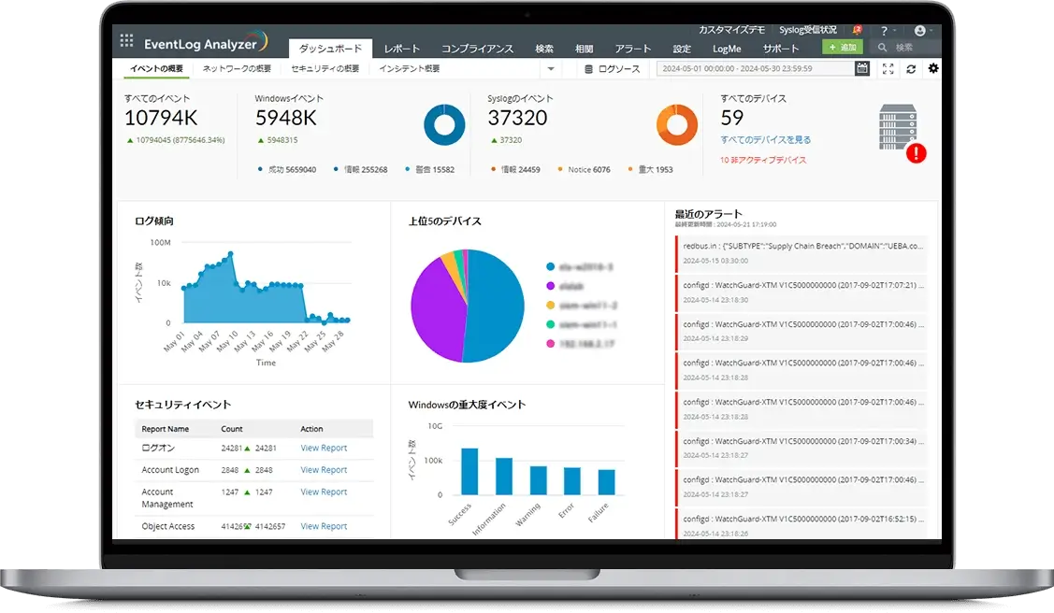Image resolution: width=1054 pixels, height=613 pixels.
Task: Open the calendar date picker icon
Action: tap(861, 68)
